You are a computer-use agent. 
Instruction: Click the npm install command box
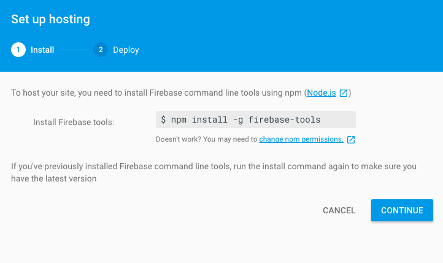pyautogui.click(x=256, y=120)
